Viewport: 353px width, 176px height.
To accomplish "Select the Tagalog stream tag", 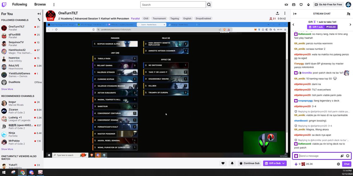I will (x=174, y=18).
